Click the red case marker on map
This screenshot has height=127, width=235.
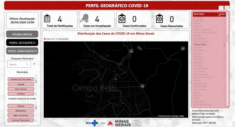click(x=116, y=79)
